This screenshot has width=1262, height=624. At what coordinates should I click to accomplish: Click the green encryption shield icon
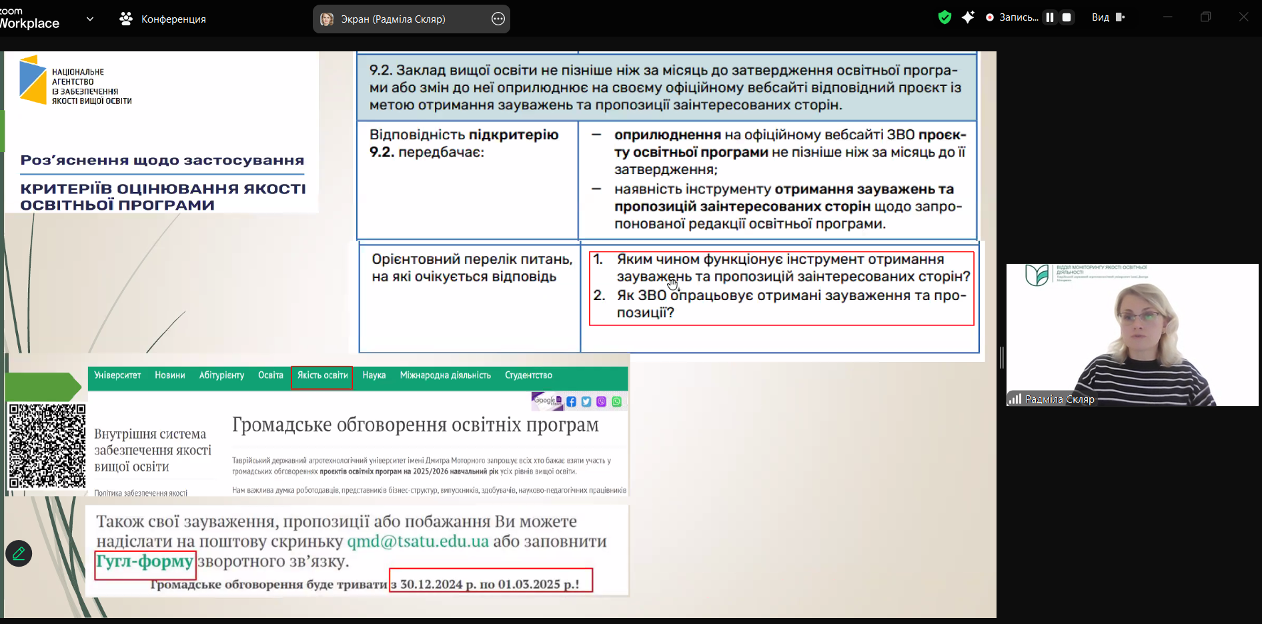(x=944, y=17)
